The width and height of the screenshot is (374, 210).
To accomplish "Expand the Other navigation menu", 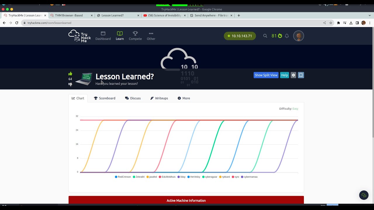I will [x=151, y=36].
